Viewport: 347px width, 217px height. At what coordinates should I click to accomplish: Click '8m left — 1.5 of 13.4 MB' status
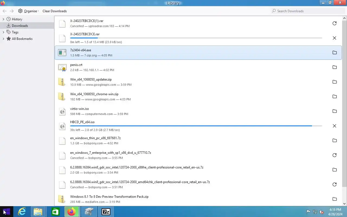[96, 42]
